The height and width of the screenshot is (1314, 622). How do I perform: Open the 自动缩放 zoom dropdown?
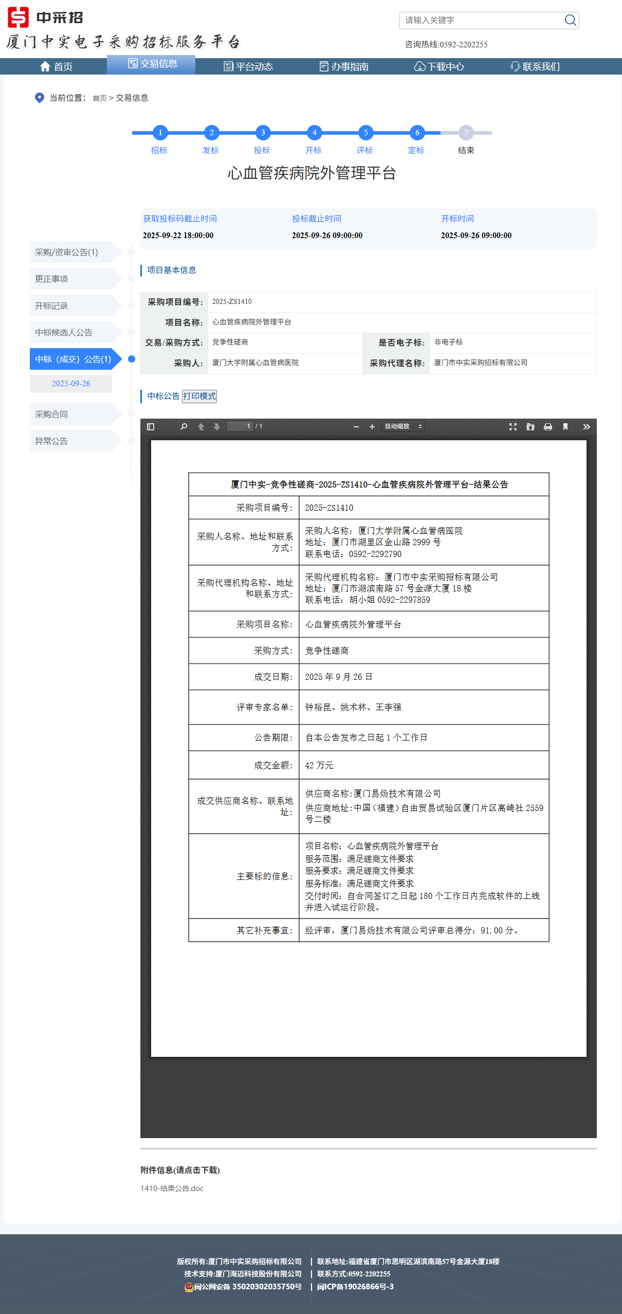coord(403,426)
